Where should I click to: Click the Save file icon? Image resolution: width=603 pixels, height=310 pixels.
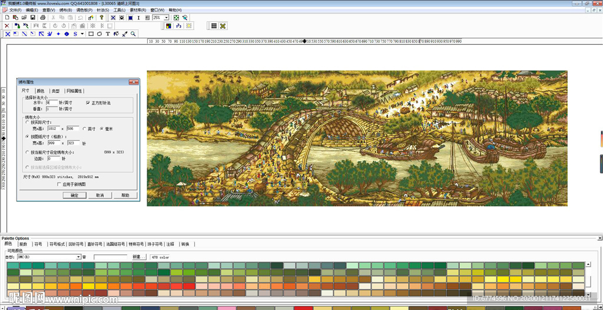tap(34, 18)
